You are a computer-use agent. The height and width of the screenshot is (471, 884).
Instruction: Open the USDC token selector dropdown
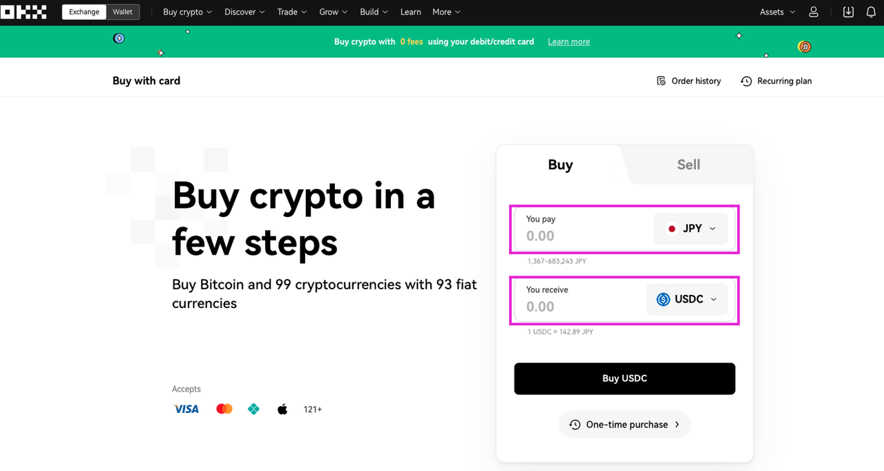687,299
